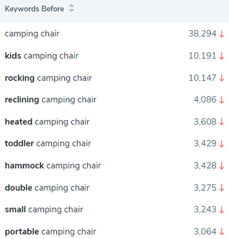Click the 3,064 search volume value
Image resolution: width=229 pixels, height=239 pixels.
coord(205,232)
